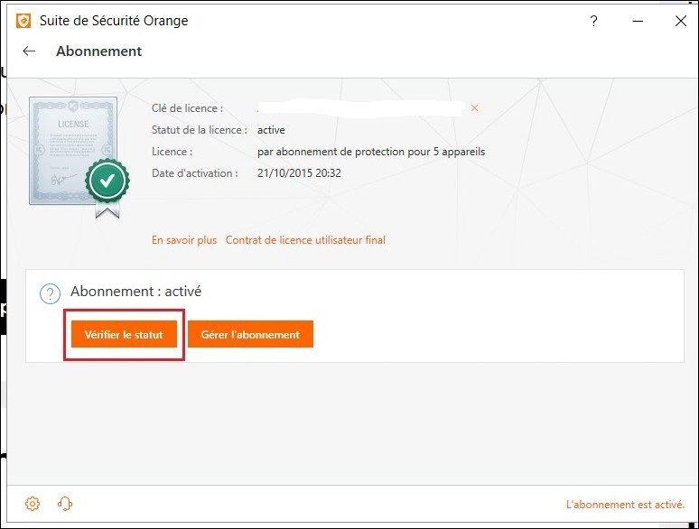Viewport: 699px width, 529px height.
Task: Select the redacted license key field
Action: 360,108
